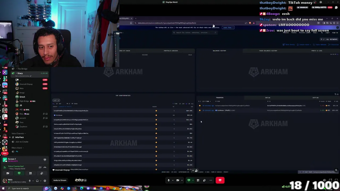Image resolution: width=340 pixels, height=191 pixels.
Task: Toggle screen share green button in call bar
Action: coord(189,180)
